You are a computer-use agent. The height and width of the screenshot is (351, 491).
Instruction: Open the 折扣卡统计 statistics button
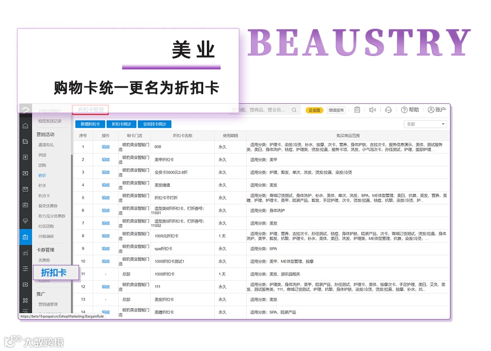121,124
